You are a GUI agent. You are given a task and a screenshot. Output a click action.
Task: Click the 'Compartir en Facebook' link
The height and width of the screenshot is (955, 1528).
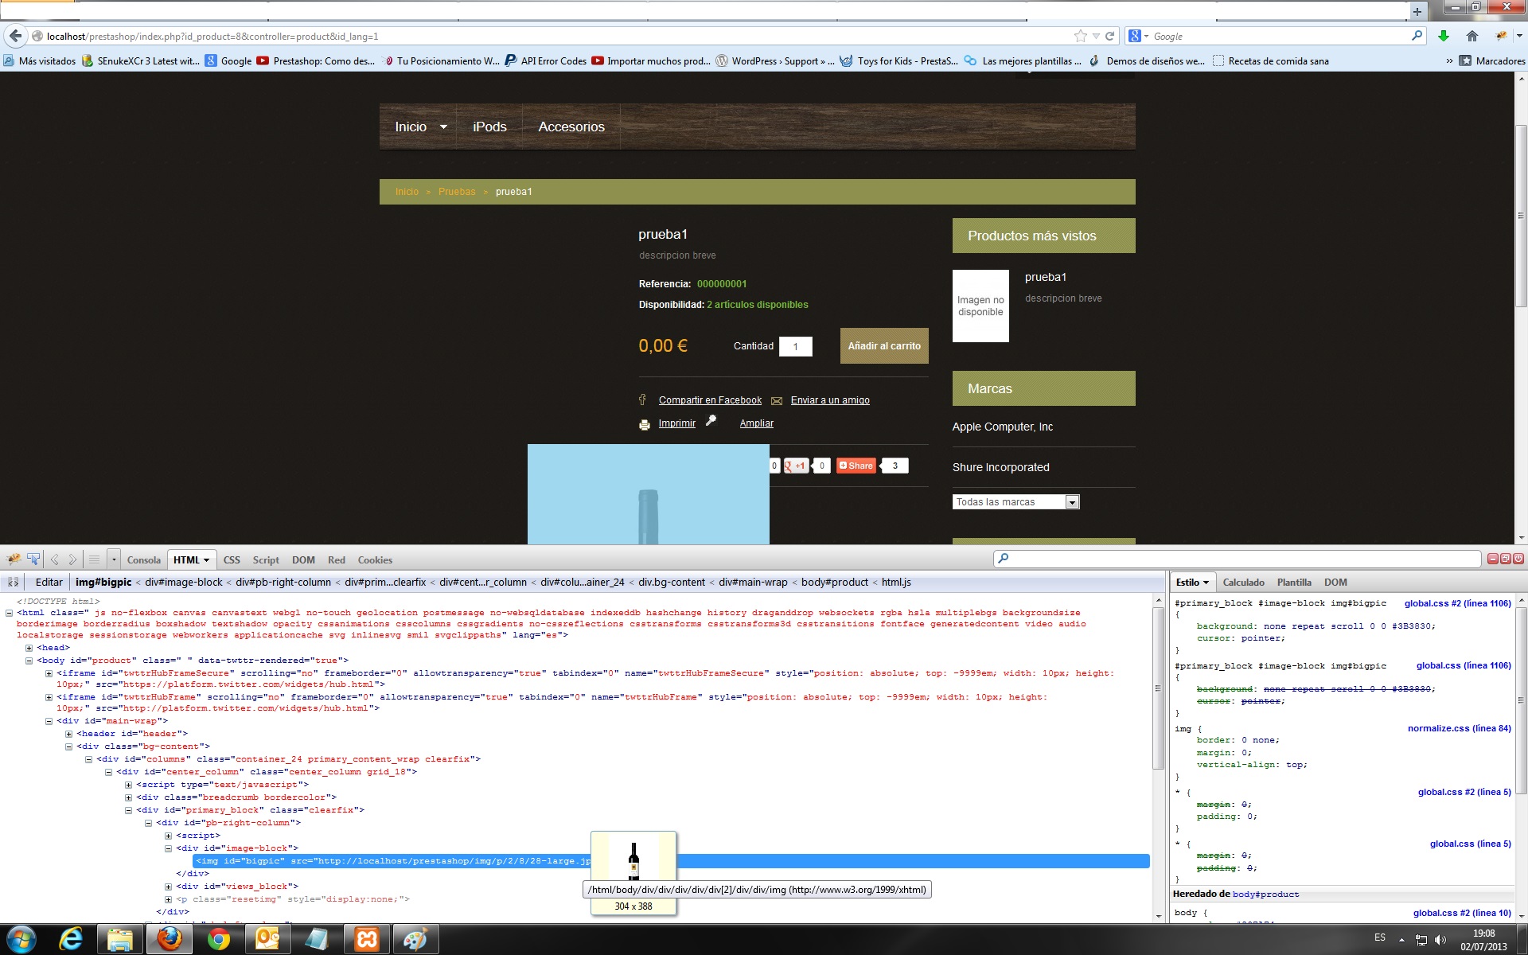tap(710, 400)
